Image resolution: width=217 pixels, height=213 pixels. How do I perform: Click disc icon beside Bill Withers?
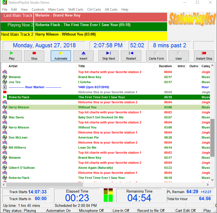coord(5,148)
